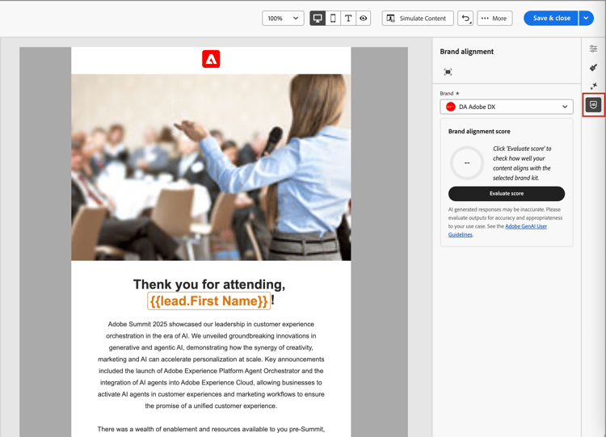Click Save & close
Image resolution: width=606 pixels, height=437 pixels.
click(551, 18)
